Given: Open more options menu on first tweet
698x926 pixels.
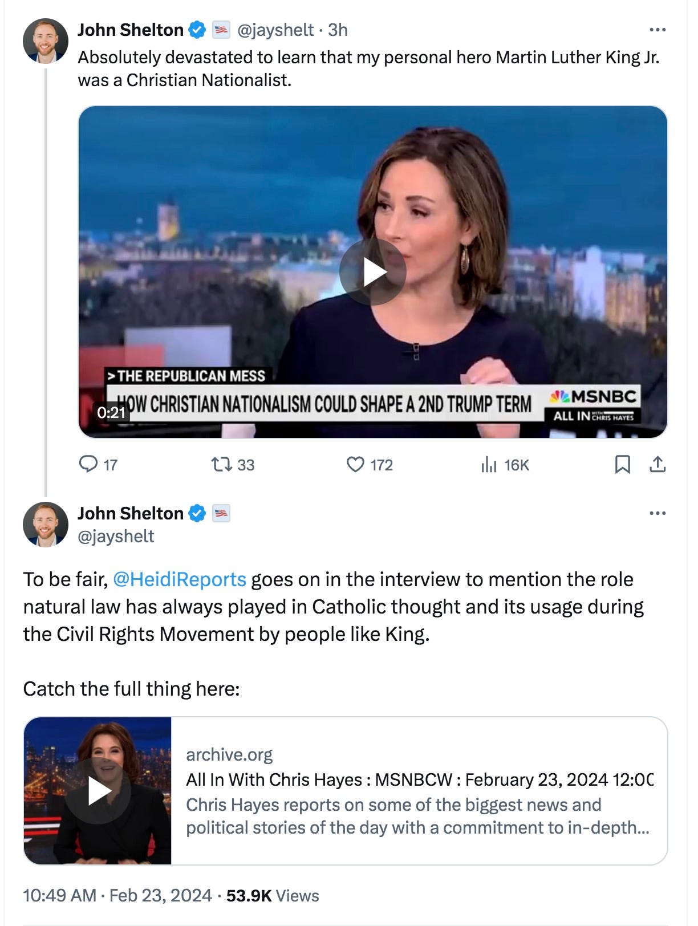Looking at the screenshot, I should [x=658, y=30].
